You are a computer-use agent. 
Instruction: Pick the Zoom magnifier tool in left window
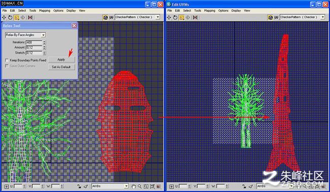coord(140,186)
